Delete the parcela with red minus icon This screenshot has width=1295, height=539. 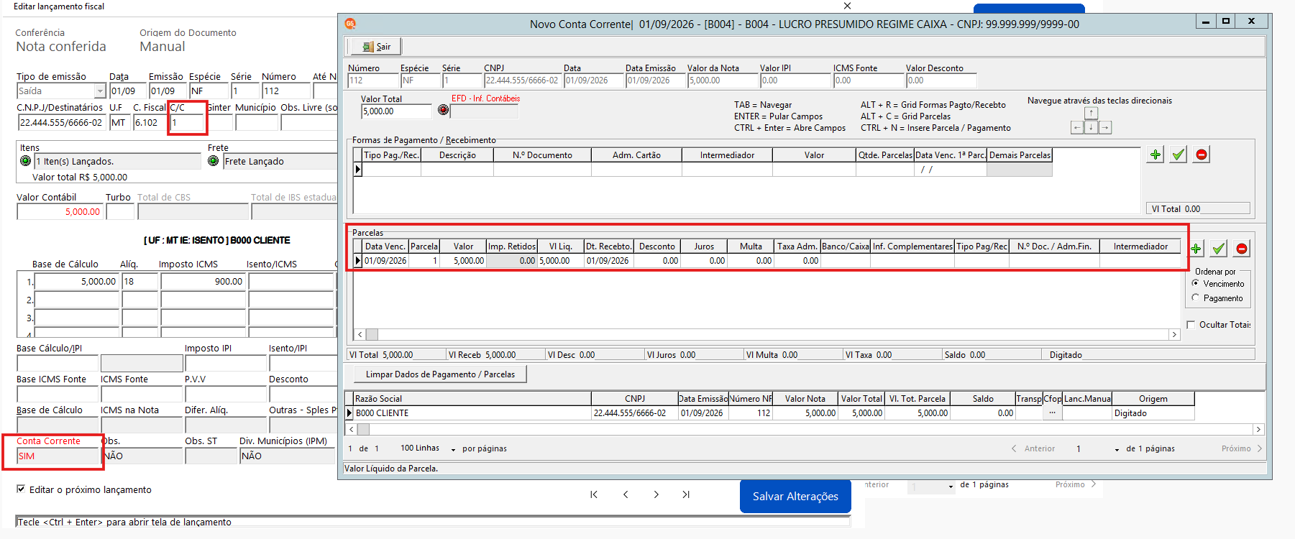1241,249
